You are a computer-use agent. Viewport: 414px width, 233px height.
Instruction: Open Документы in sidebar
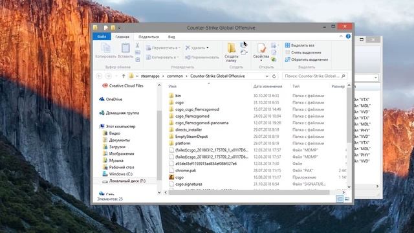(x=116, y=140)
